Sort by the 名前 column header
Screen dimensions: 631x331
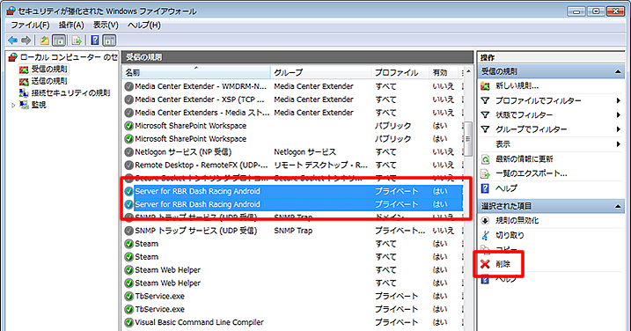click(196, 72)
